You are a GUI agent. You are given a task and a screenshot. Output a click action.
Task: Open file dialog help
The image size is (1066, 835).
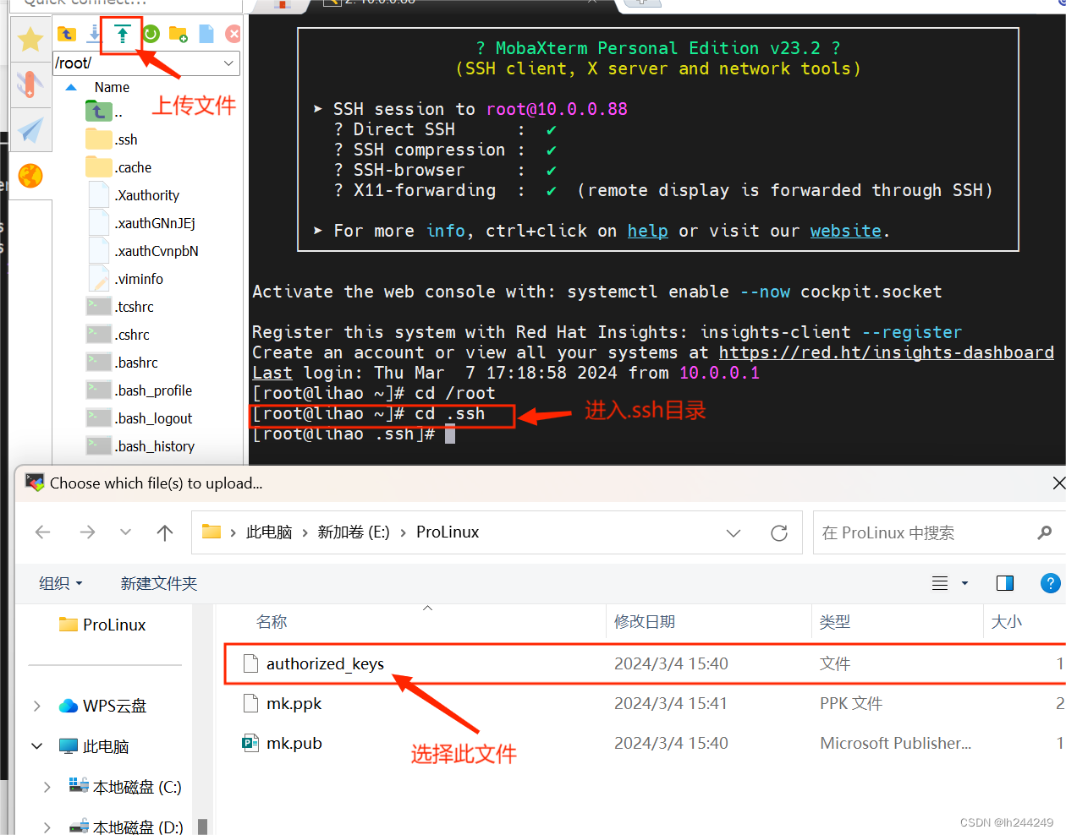tap(1050, 583)
